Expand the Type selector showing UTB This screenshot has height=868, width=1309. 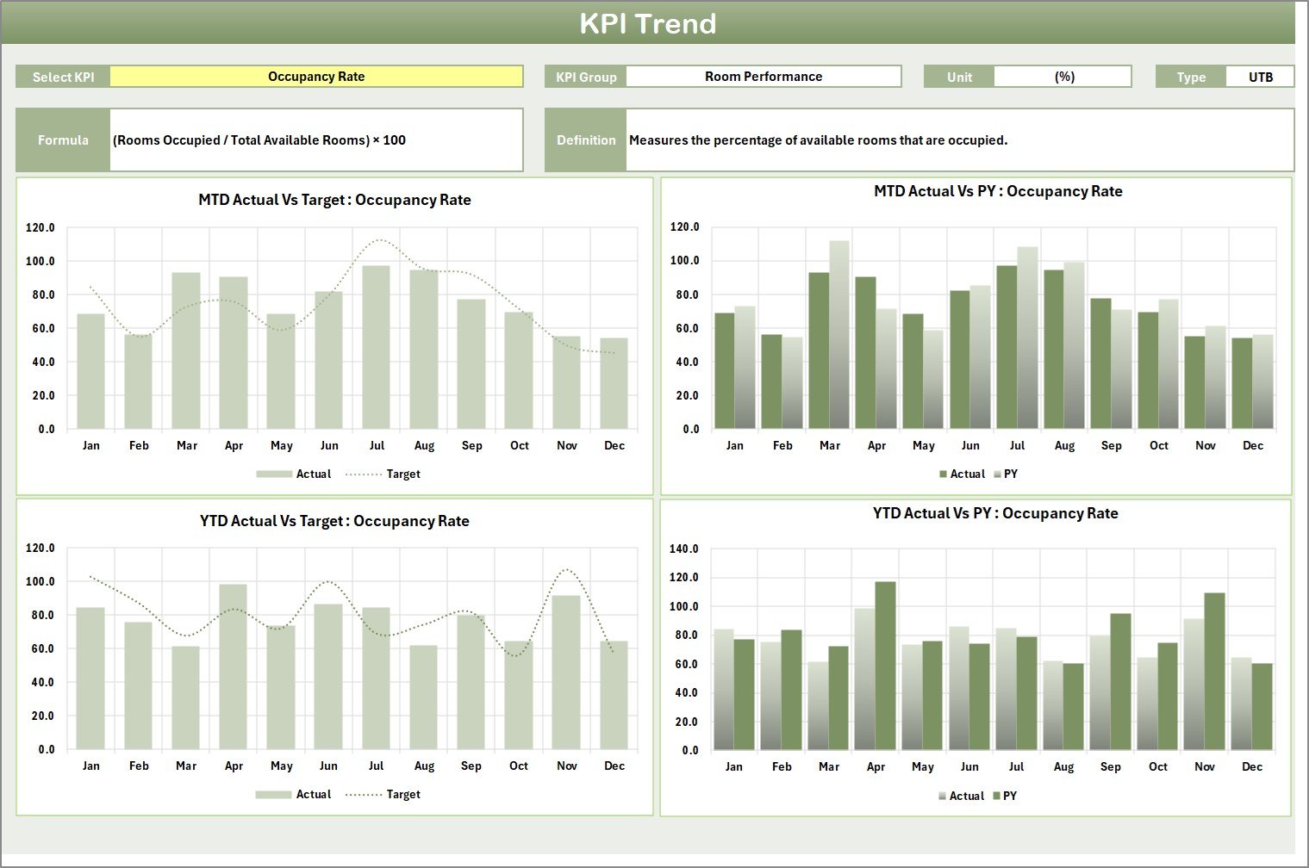pyautogui.click(x=1260, y=76)
